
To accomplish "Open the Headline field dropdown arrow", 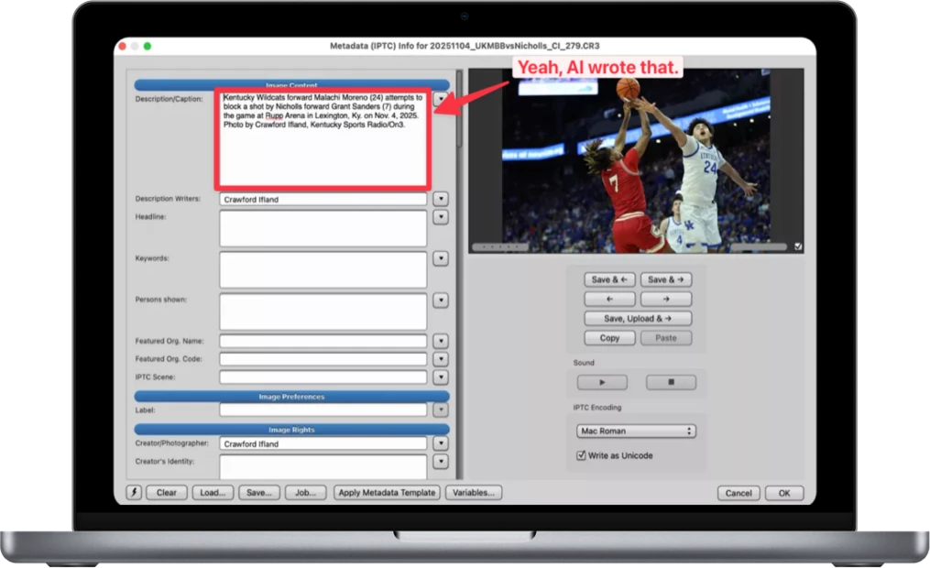I will tap(441, 217).
